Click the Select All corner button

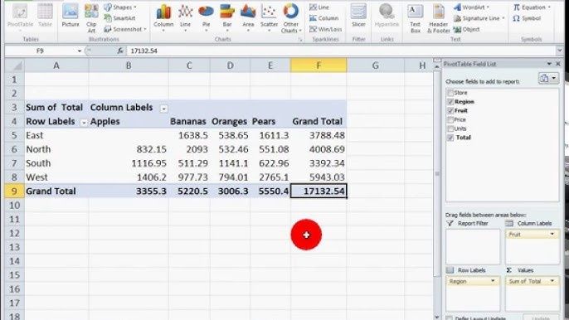point(15,65)
